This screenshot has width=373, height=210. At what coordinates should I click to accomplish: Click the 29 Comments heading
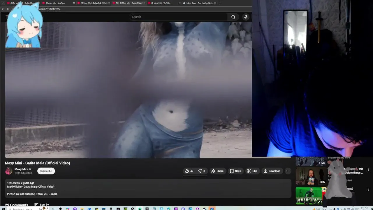[17, 205]
